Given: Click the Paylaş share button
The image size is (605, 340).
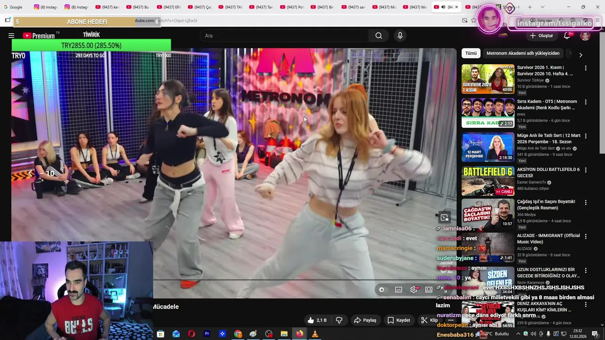Looking at the screenshot, I should (365, 320).
